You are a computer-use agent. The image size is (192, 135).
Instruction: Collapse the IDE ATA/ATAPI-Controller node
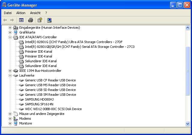[10, 37]
